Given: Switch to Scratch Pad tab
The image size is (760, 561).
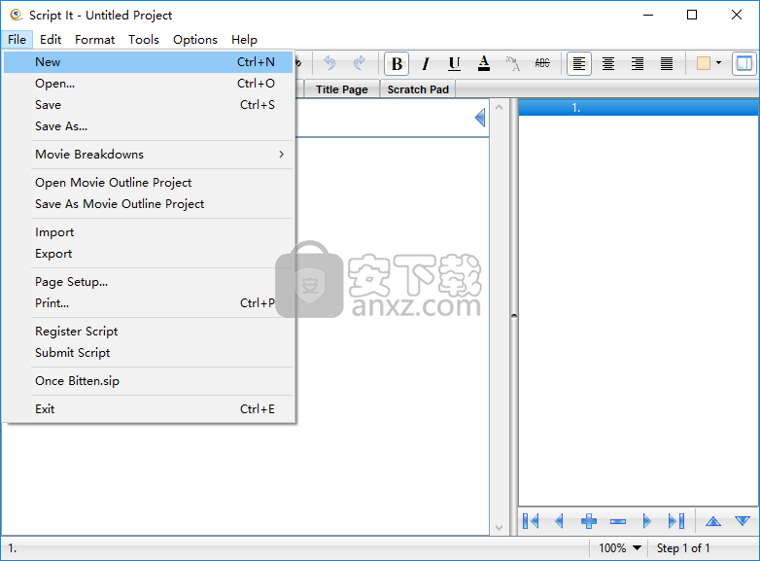Looking at the screenshot, I should coord(418,89).
